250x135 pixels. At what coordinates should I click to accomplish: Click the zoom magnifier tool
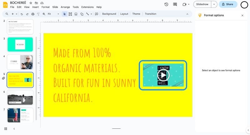click(x=44, y=14)
